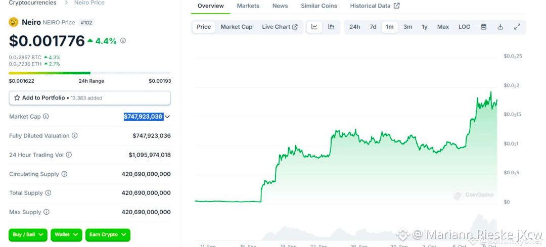Show Total Supply info icon

[x=48, y=193]
